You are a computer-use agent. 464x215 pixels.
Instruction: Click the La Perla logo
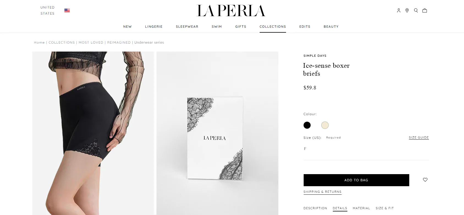coord(231,11)
